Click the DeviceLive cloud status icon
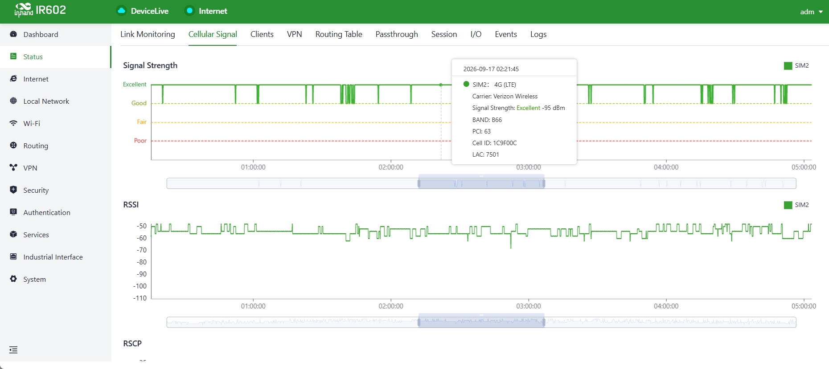The width and height of the screenshot is (829, 369). 121,11
